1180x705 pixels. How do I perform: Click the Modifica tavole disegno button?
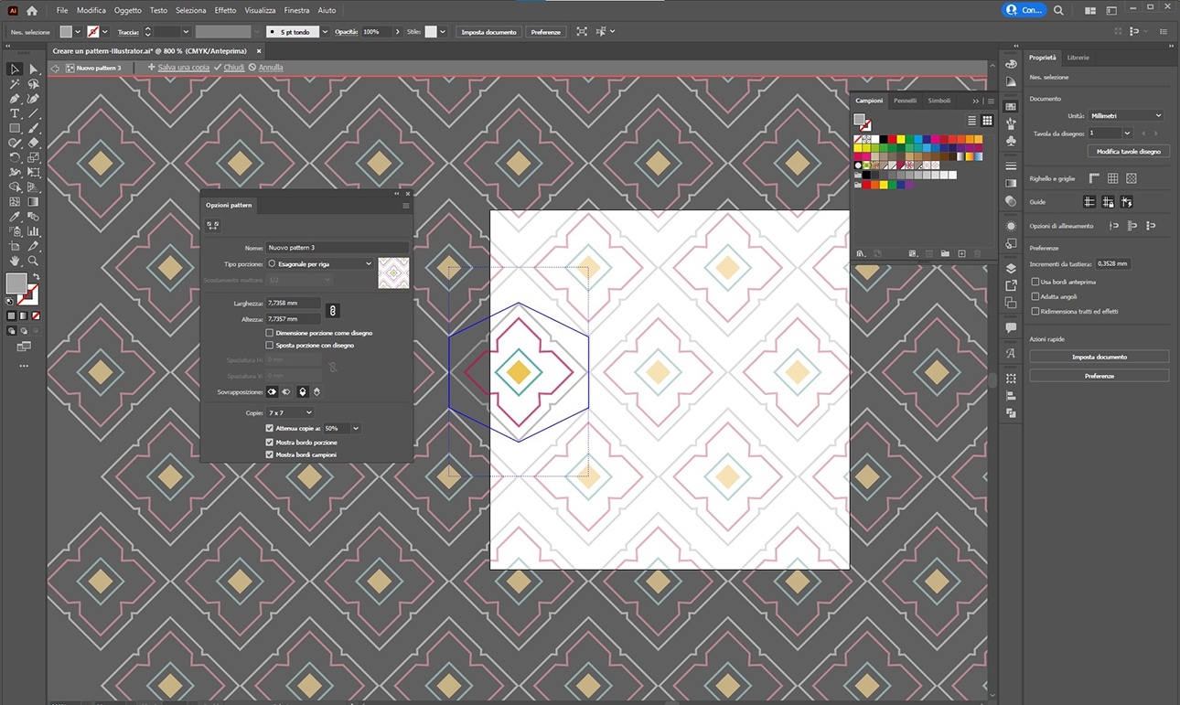(x=1128, y=151)
